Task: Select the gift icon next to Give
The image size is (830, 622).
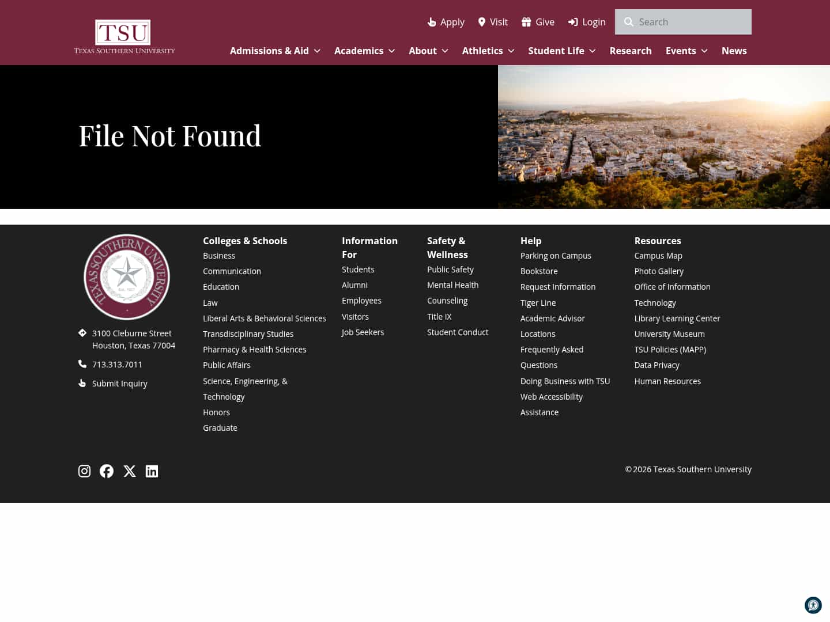Action: (x=526, y=21)
